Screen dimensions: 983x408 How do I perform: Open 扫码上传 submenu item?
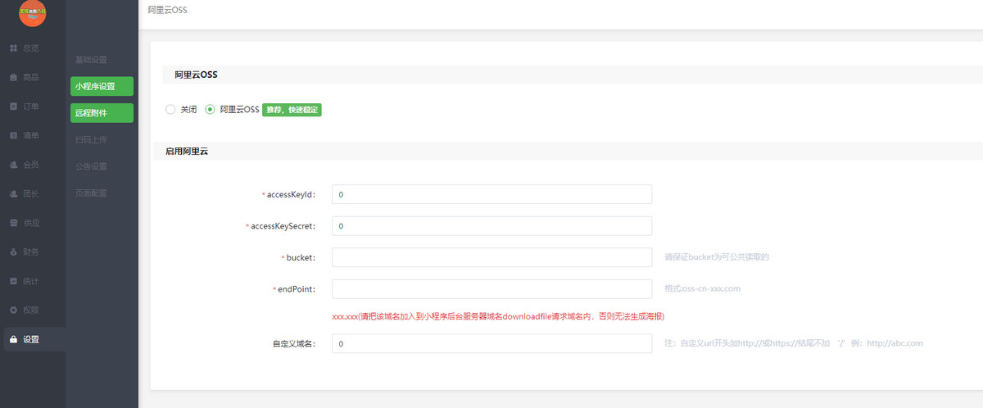click(x=91, y=140)
